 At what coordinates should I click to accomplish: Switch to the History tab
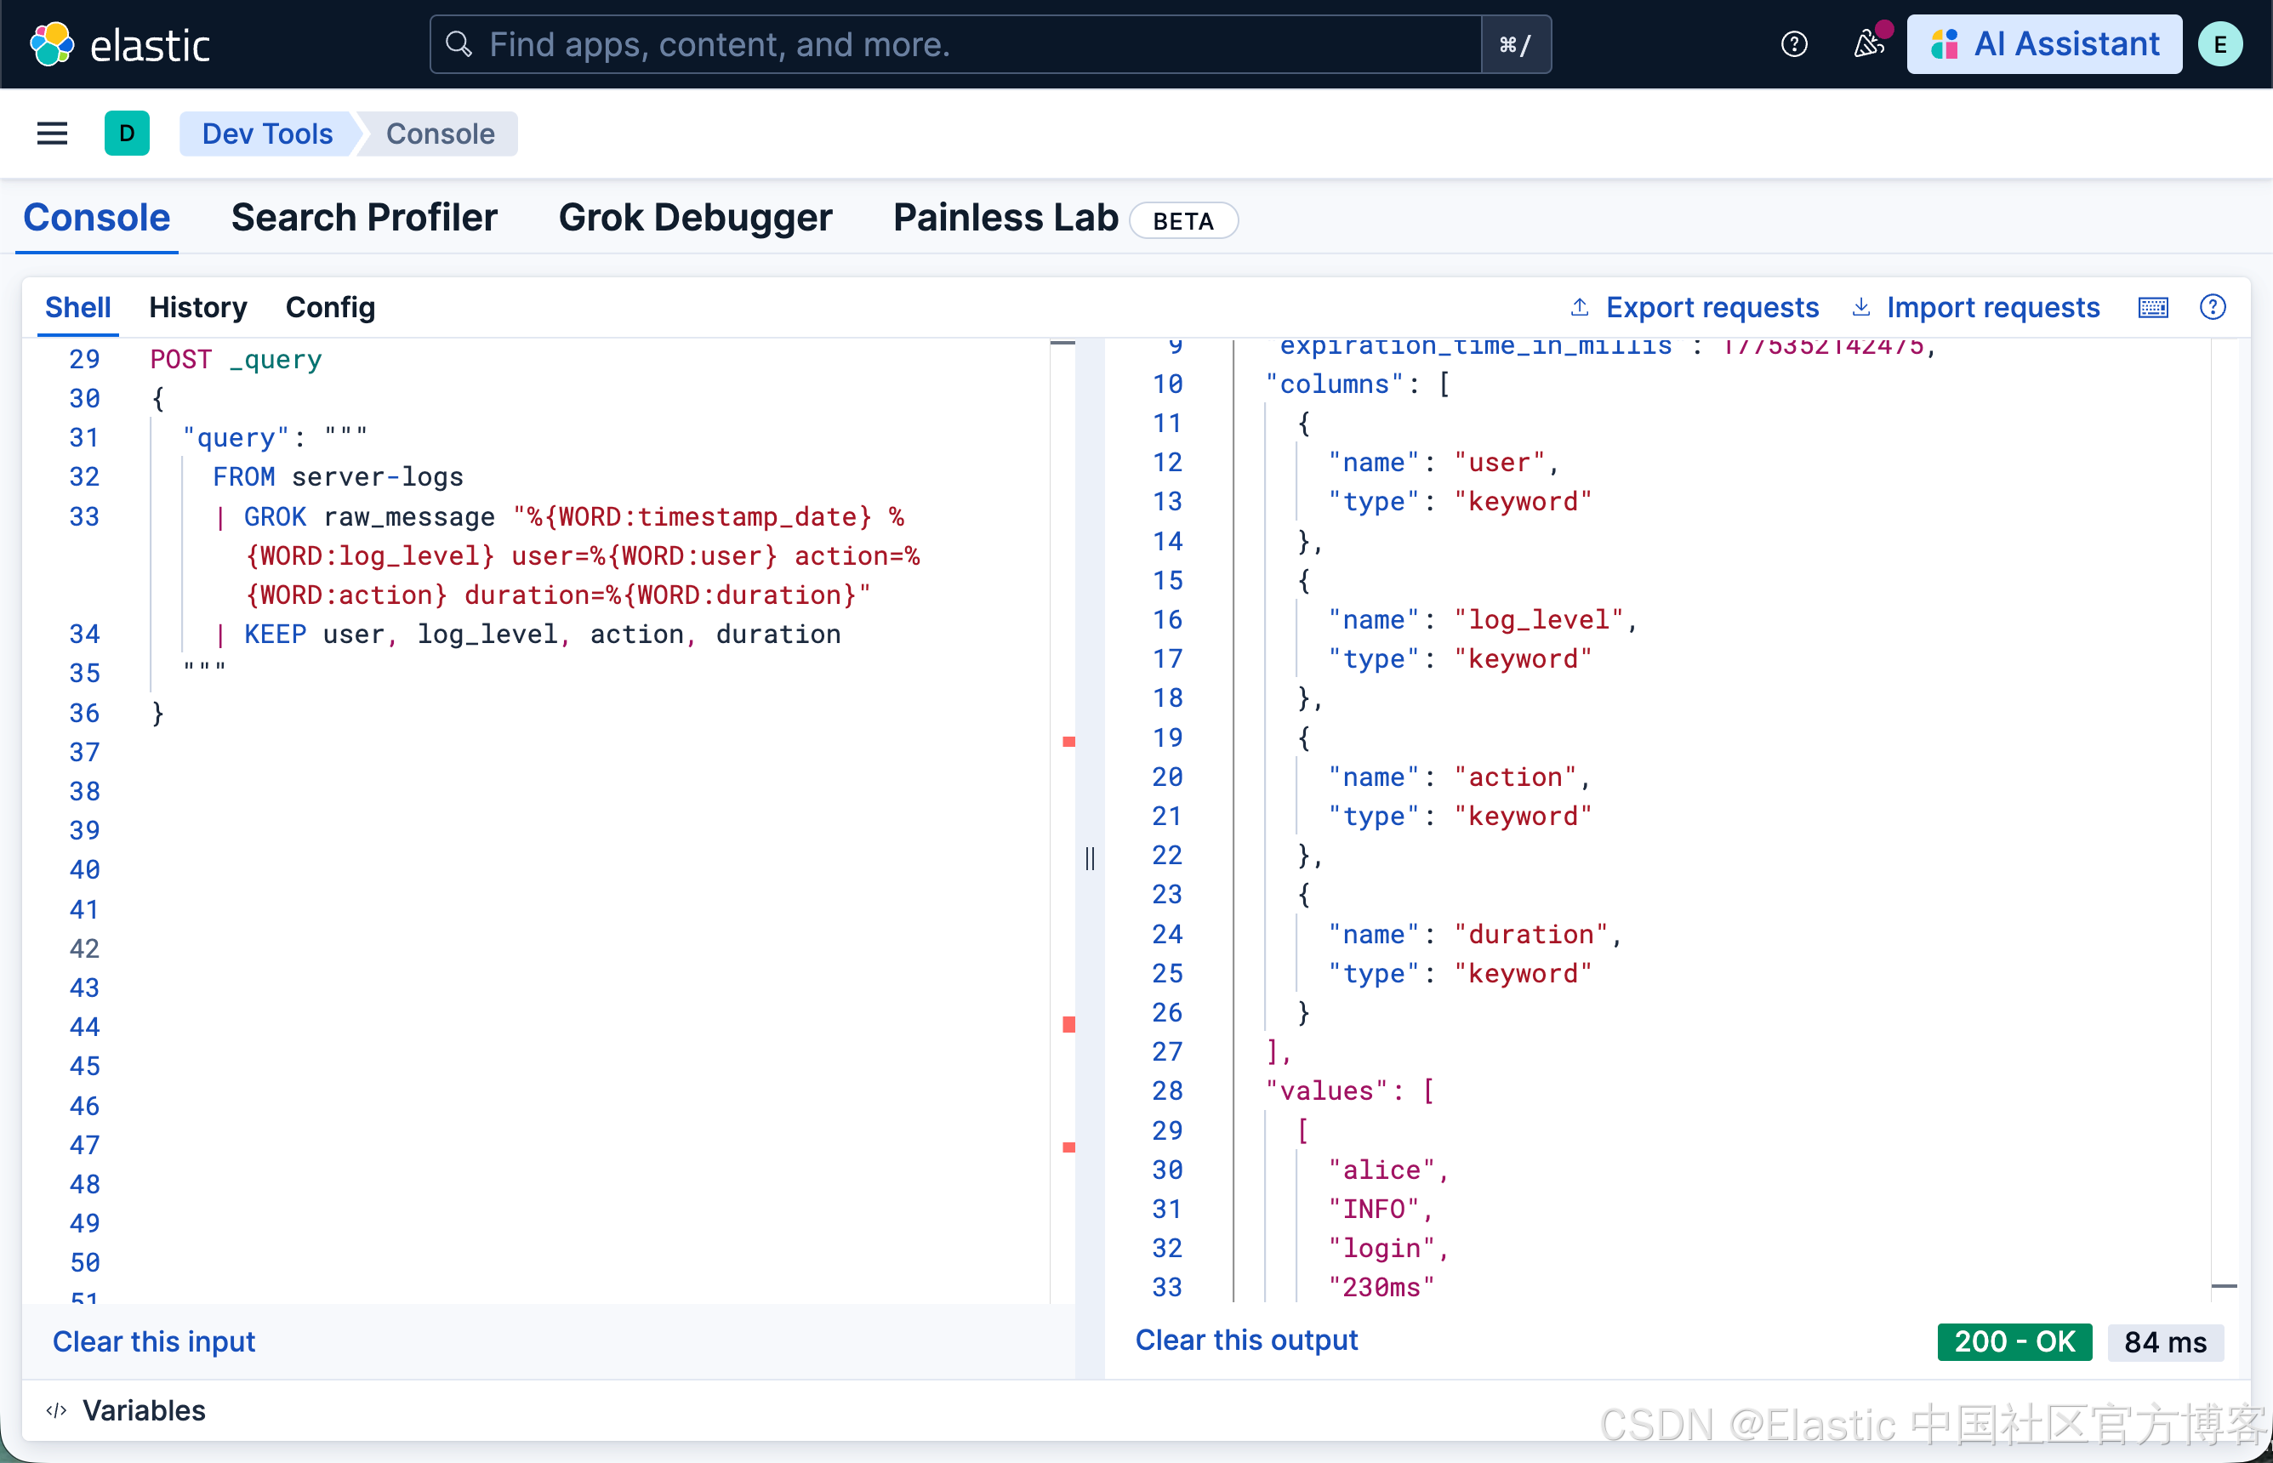click(197, 308)
